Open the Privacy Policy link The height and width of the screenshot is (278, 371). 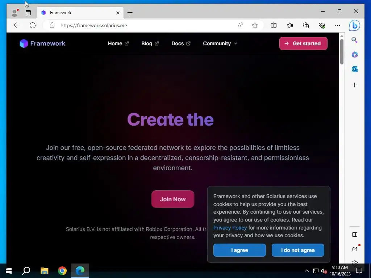230,228
